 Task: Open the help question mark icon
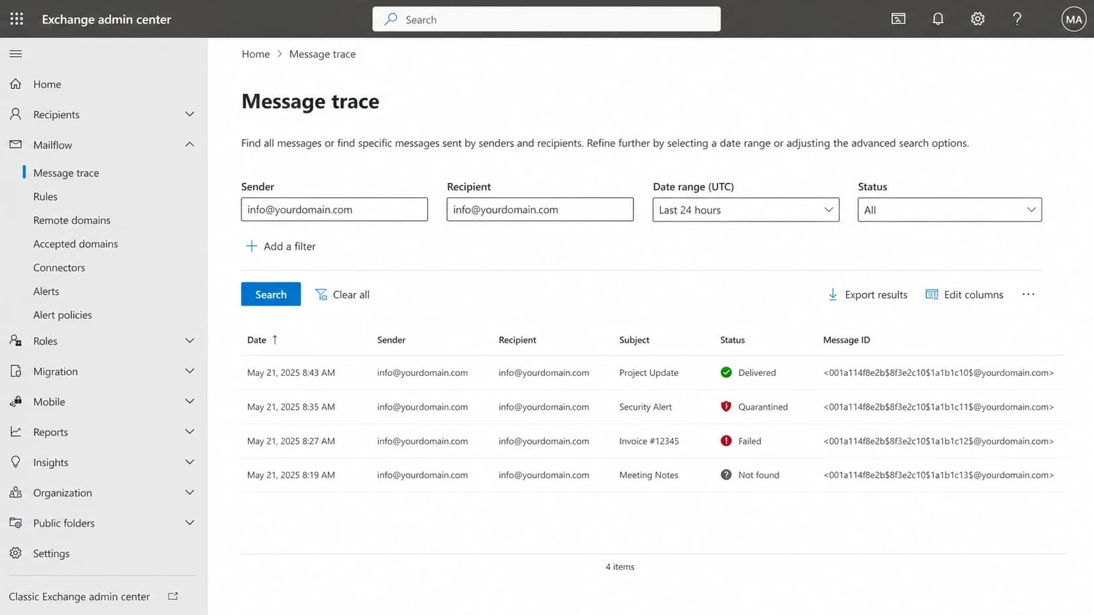click(1017, 19)
